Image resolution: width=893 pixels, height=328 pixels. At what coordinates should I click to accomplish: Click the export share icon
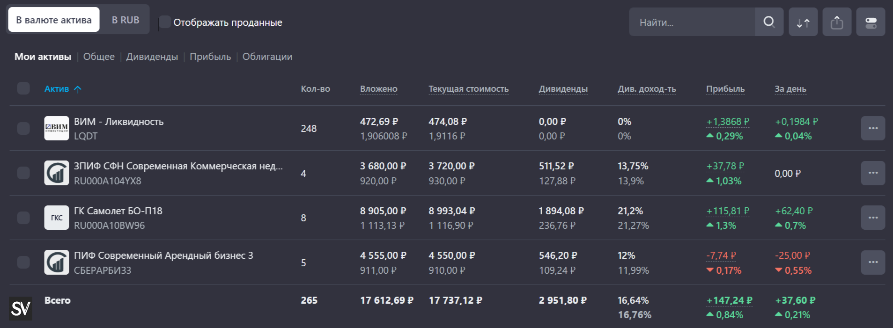pyautogui.click(x=837, y=22)
